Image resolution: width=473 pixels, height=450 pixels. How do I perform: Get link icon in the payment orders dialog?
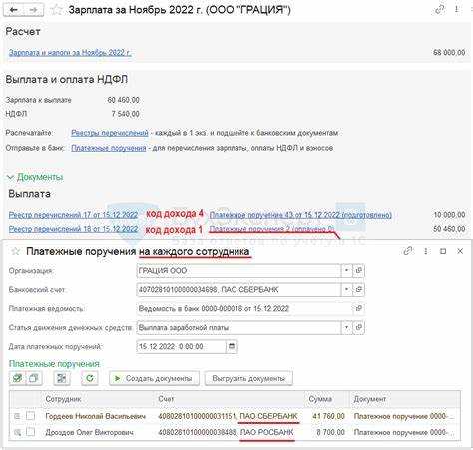coord(408,251)
